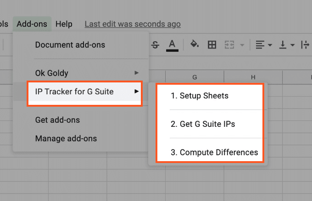Click the merge cells icon
Image resolution: width=312 pixels, height=201 pixels.
pyautogui.click(x=229, y=45)
